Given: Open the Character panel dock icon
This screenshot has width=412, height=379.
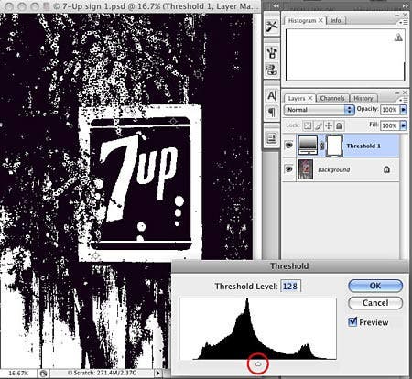Looking at the screenshot, I should [271, 96].
